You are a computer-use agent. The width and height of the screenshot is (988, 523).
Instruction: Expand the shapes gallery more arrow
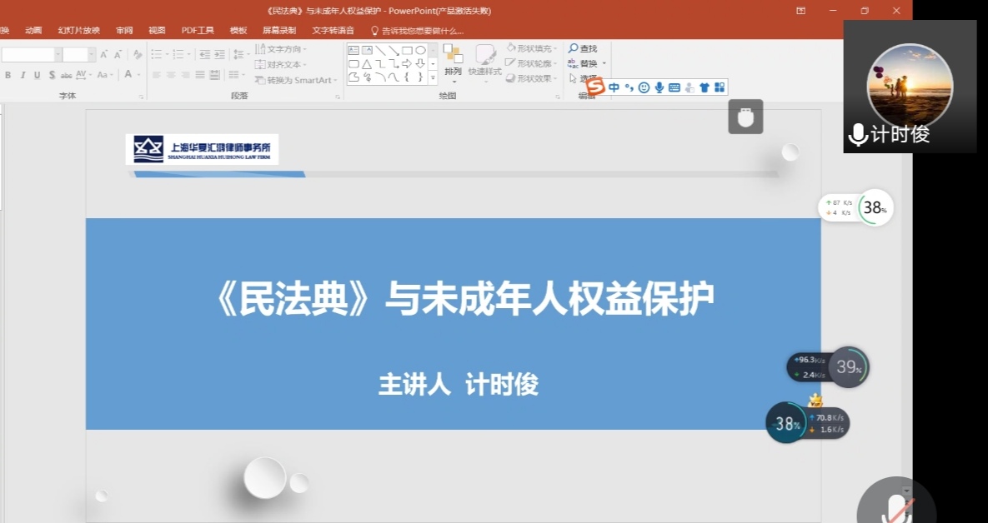[433, 77]
